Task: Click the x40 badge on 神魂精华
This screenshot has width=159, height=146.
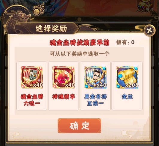Action: click(x=70, y=85)
